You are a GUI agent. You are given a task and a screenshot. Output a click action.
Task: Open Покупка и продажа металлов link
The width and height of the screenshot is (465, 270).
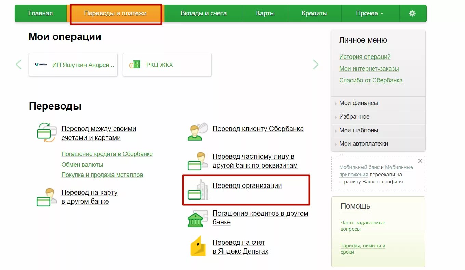102,175
